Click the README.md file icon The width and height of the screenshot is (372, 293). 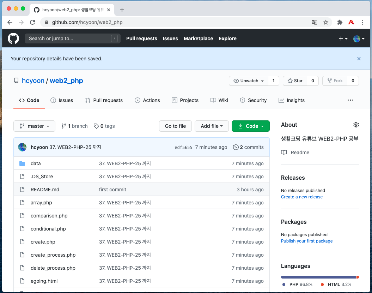(x=22, y=190)
